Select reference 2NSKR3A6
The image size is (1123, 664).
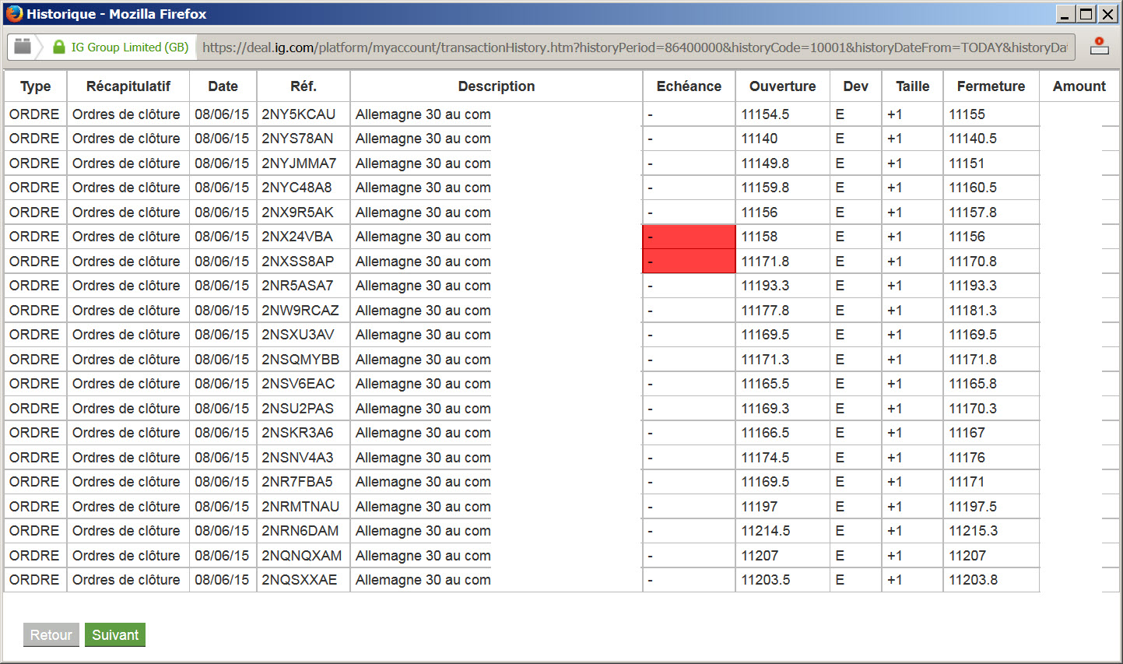click(297, 433)
